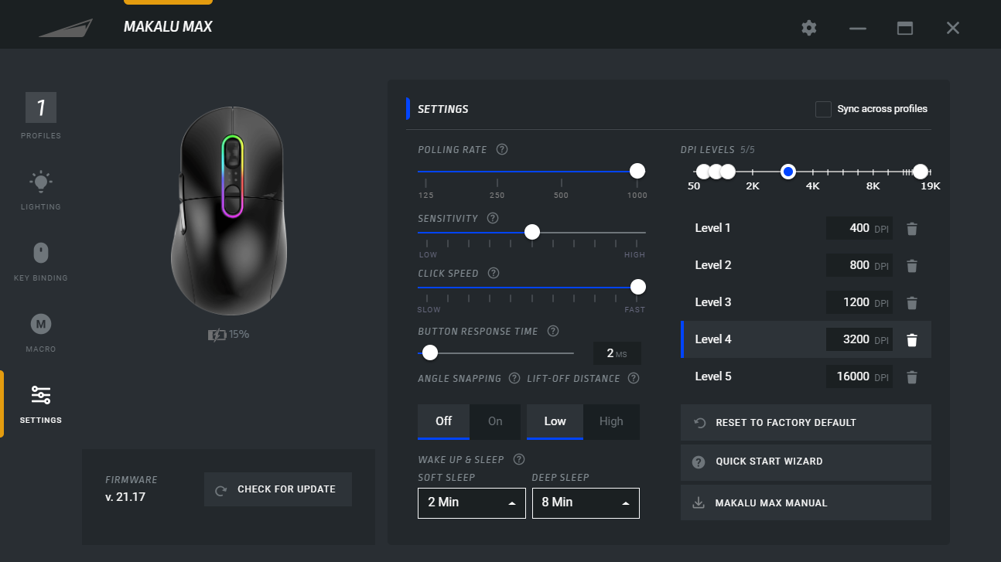Enable Sync across profiles checkbox
Screen dimensions: 1001x562
[823, 109]
